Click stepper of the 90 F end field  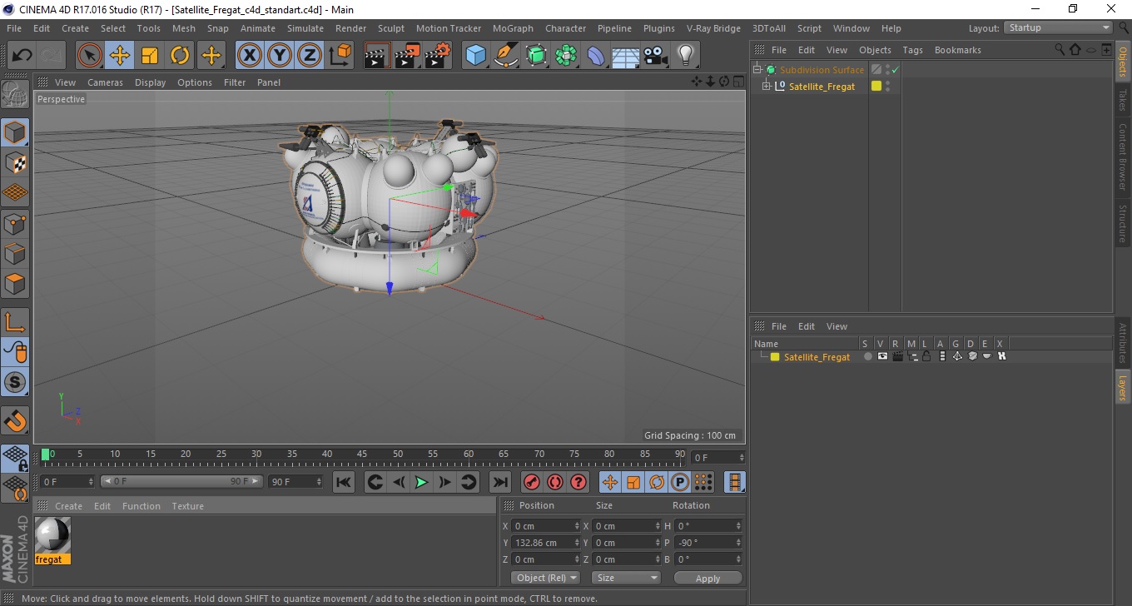pos(318,481)
